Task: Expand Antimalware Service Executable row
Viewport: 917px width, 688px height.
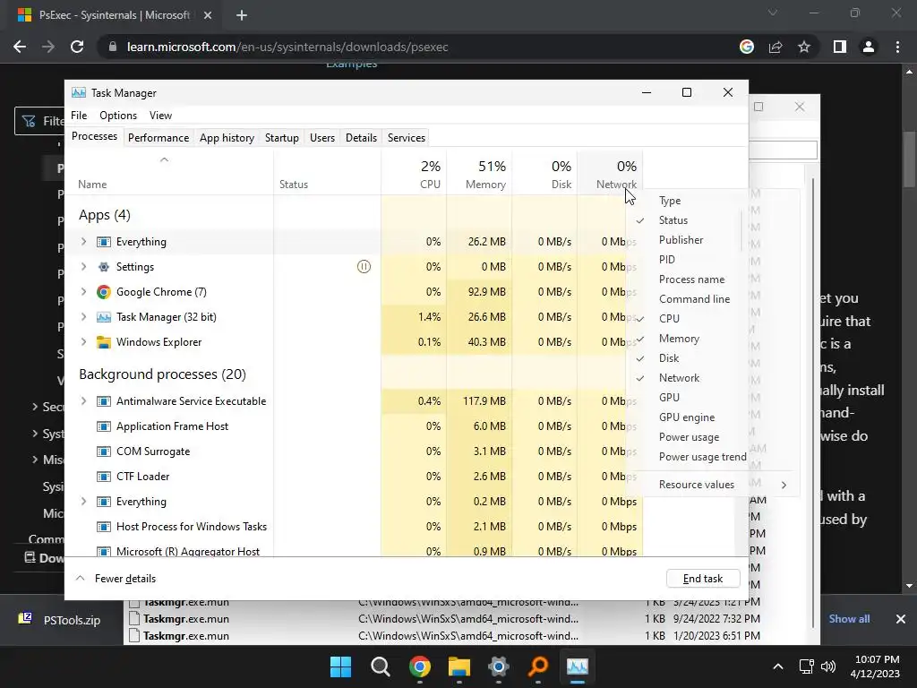Action: coord(83,401)
